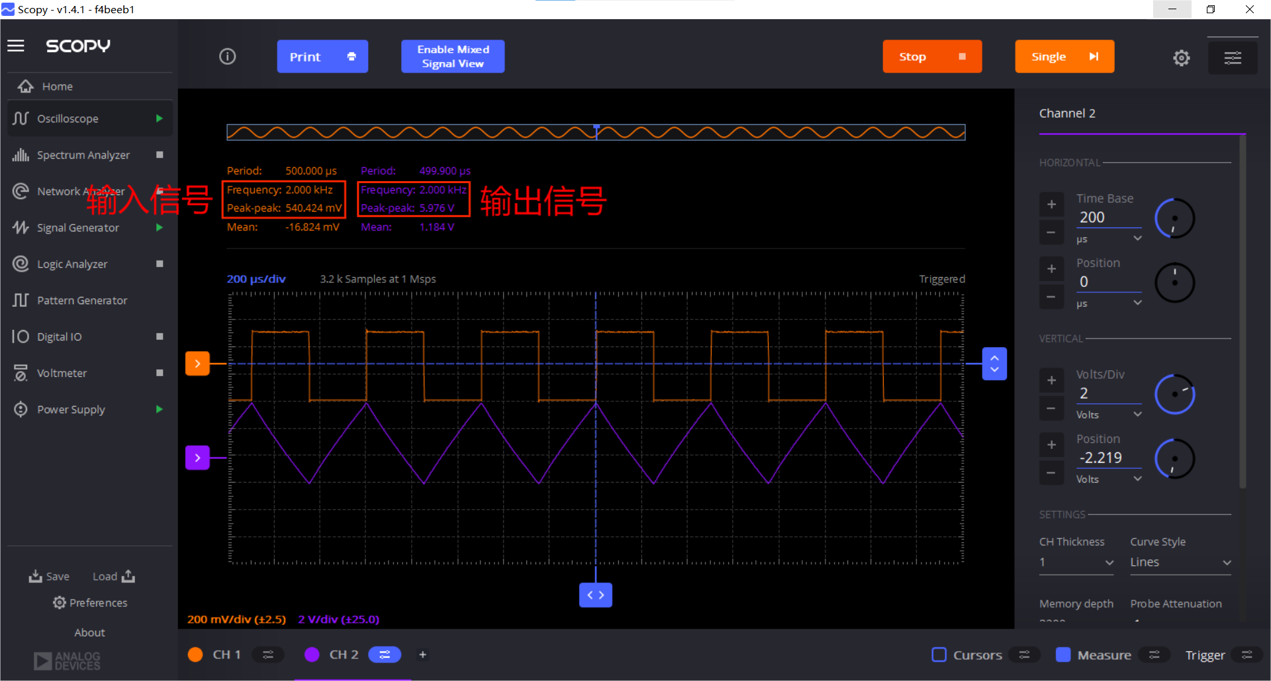Decrease vertical Position with minus button
This screenshot has height=681, width=1271.
point(1051,473)
